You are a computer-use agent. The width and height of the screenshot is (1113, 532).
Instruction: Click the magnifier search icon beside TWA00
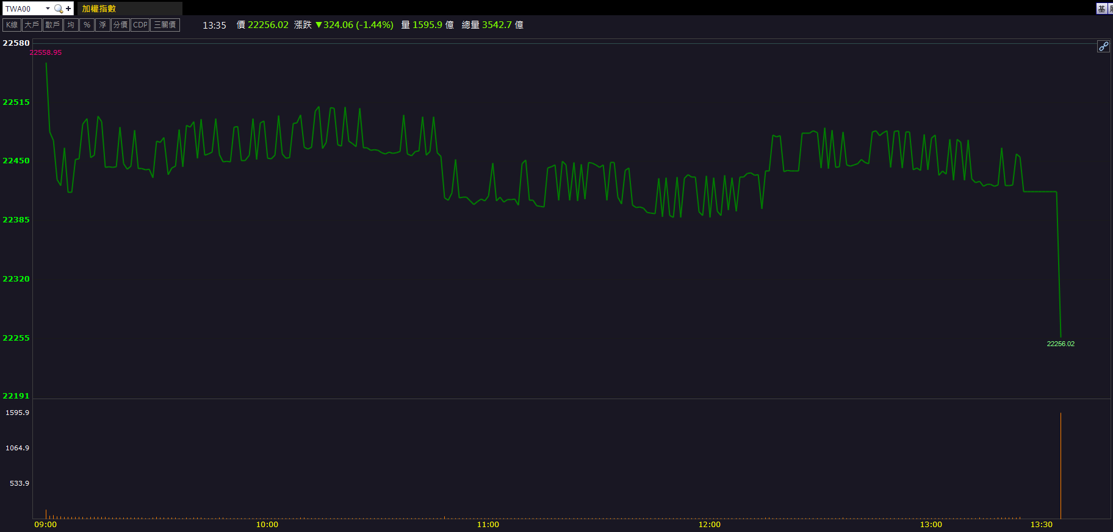point(58,9)
